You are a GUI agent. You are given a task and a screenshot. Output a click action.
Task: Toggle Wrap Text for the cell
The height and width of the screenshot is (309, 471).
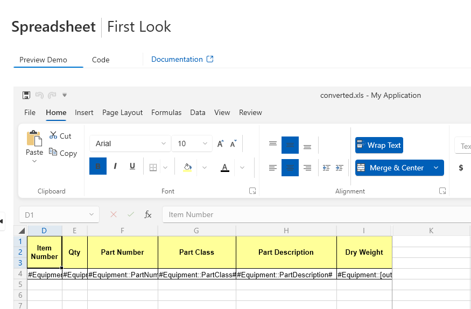379,145
